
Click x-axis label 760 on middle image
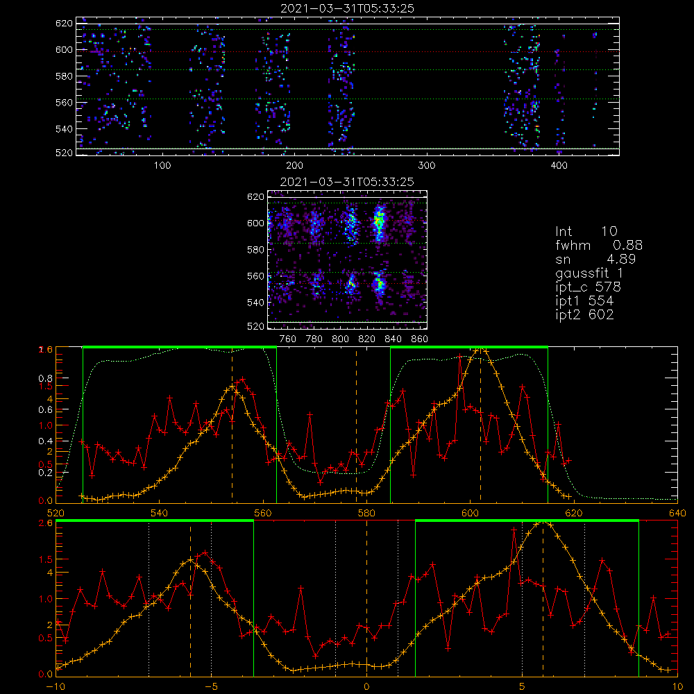pos(288,339)
